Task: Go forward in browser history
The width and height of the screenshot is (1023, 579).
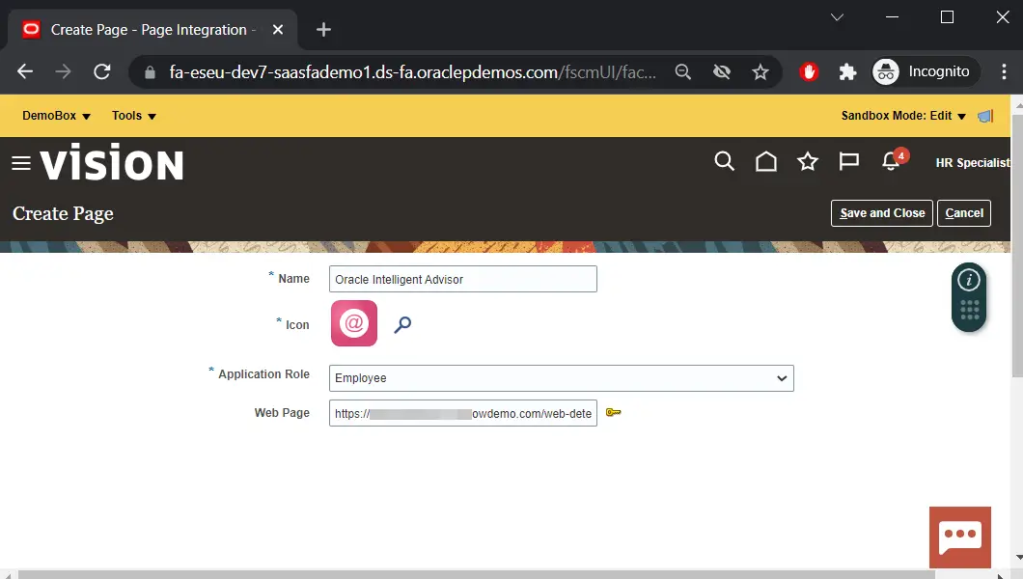Action: (64, 71)
